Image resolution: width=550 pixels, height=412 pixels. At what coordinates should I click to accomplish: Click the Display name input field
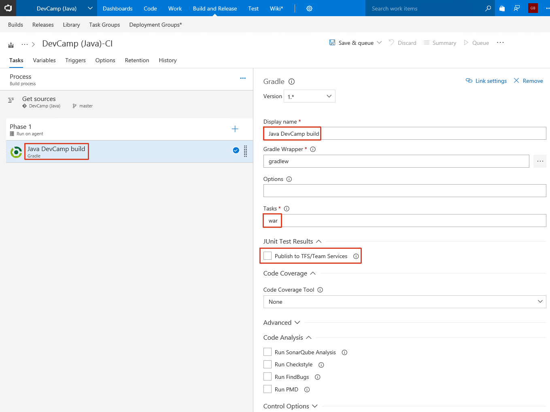[405, 133]
